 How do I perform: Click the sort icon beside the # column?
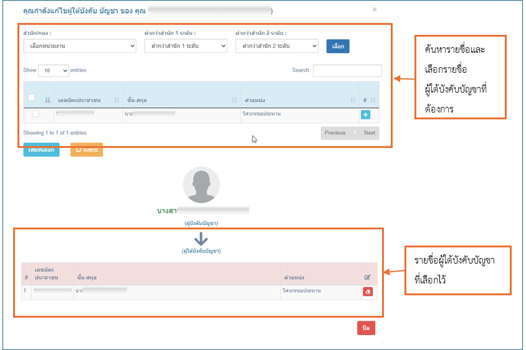(x=373, y=100)
